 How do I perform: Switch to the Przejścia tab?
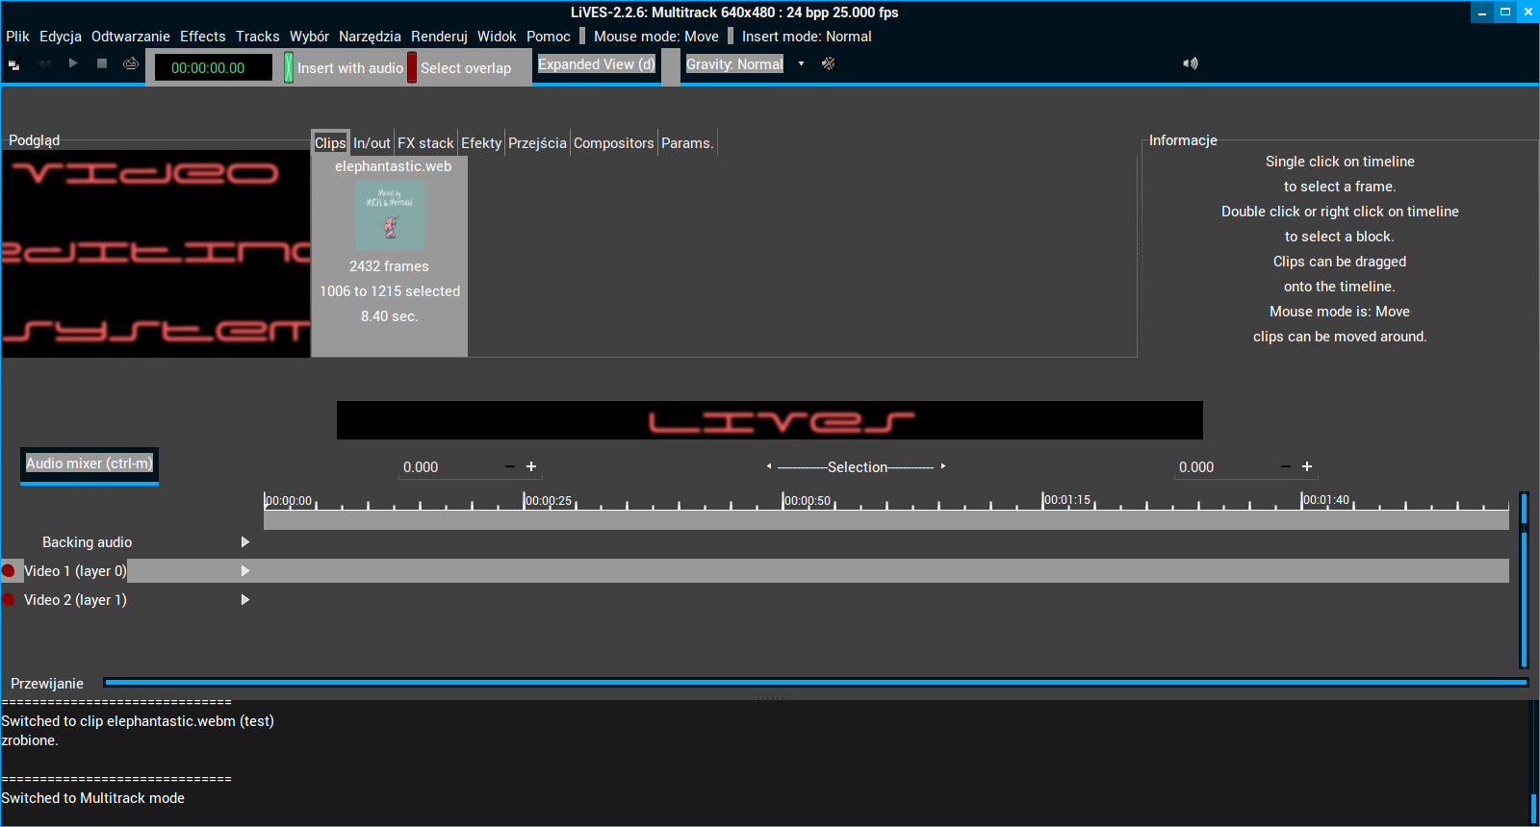537,142
